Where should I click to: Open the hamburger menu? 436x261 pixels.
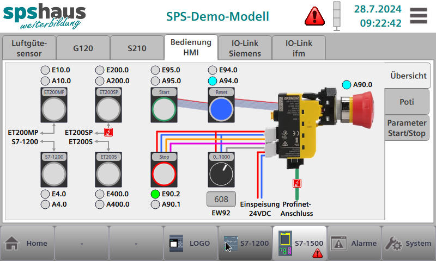click(x=418, y=16)
